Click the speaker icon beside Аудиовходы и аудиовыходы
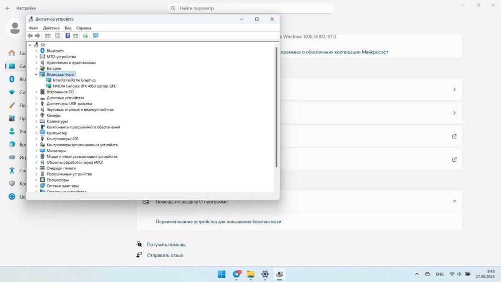This screenshot has width=501, height=282. coord(42,62)
